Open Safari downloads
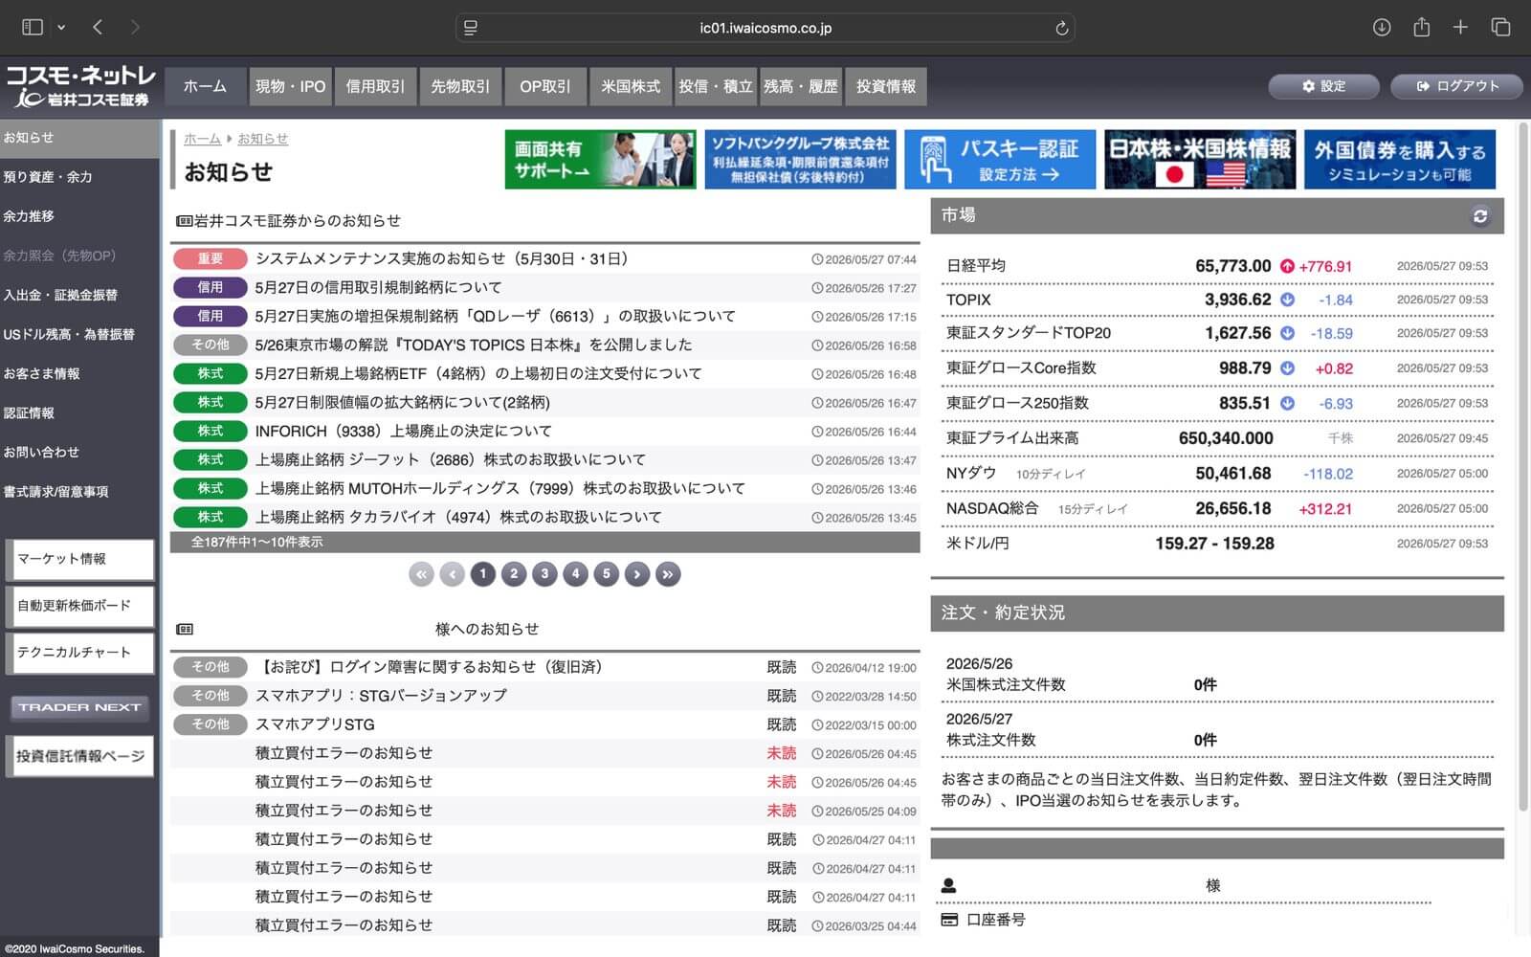 click(1382, 27)
